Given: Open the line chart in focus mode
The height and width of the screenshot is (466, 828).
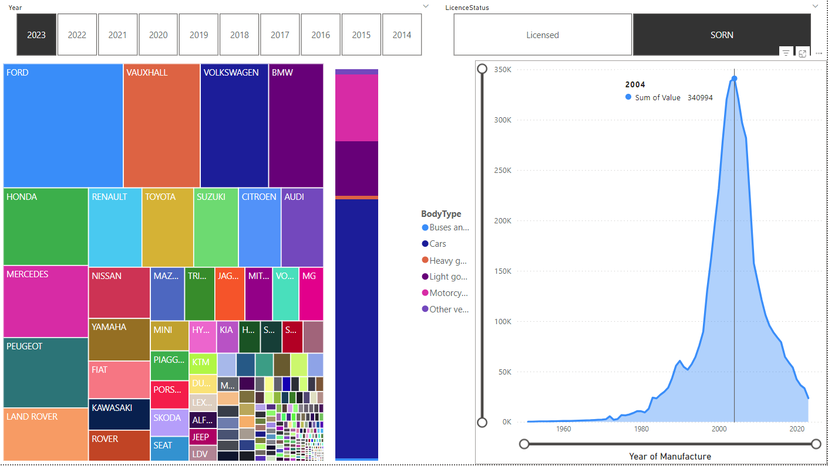Looking at the screenshot, I should pos(802,53).
